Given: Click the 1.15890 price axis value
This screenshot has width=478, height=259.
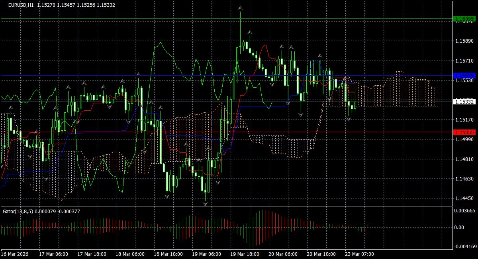Looking at the screenshot, I should click(464, 41).
